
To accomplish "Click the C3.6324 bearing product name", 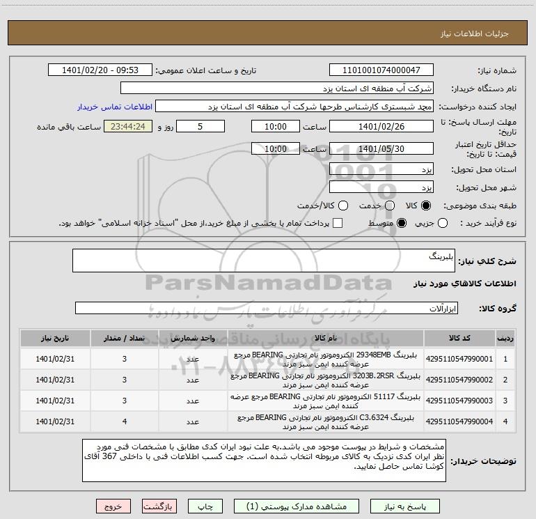I will click(326, 422).
